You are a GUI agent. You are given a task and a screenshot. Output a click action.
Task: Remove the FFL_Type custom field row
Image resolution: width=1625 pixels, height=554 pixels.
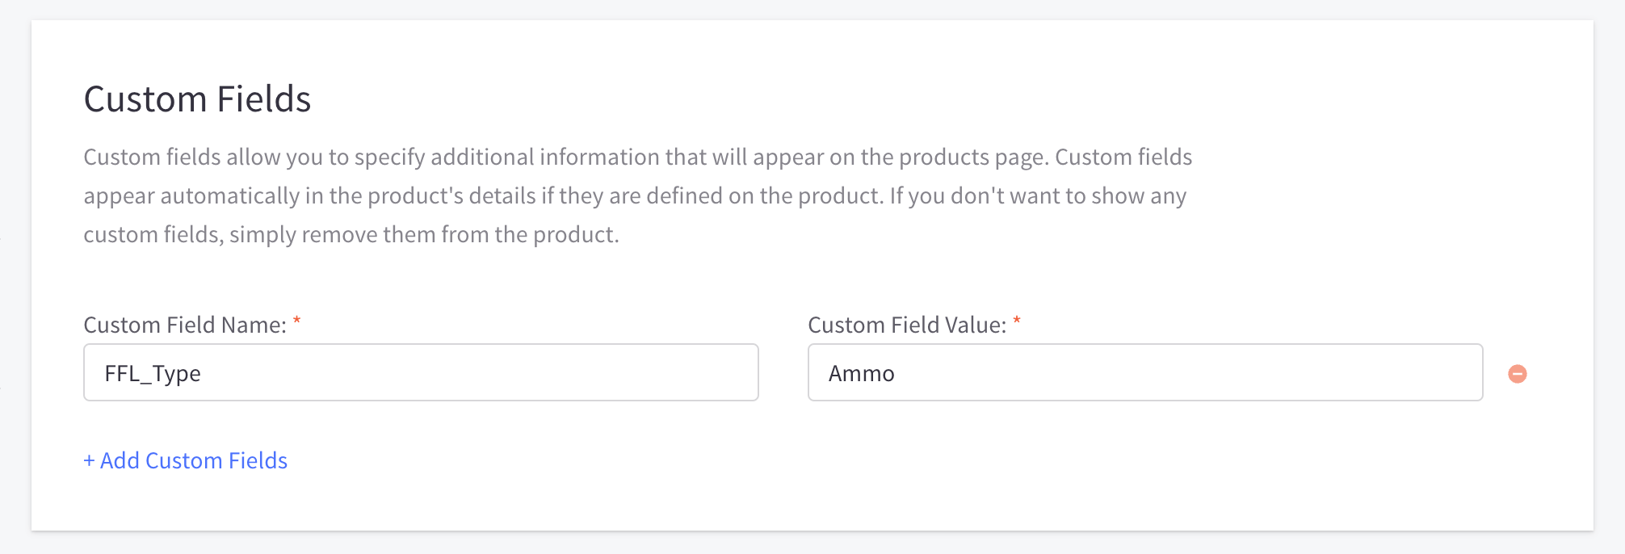pos(1518,374)
